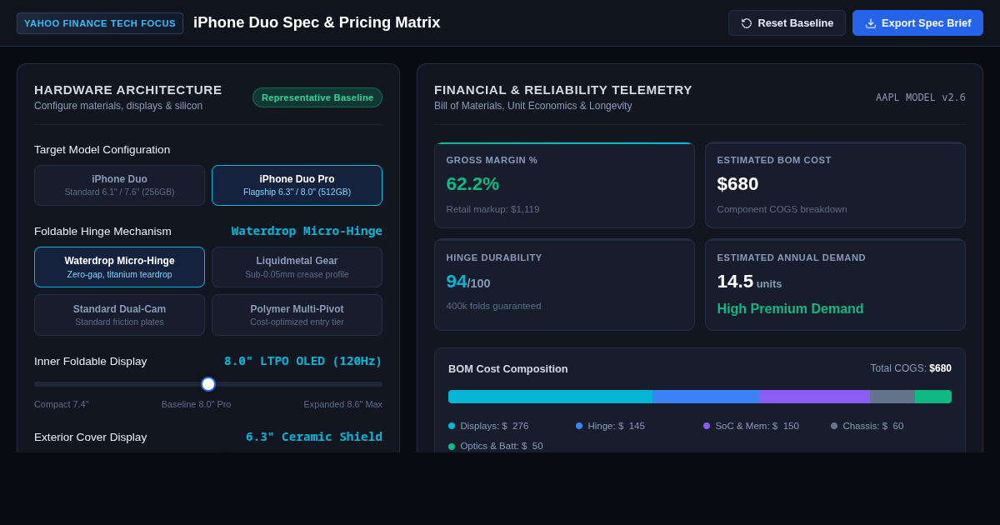Click the Estimated BOM Cost card
Viewport: 1000px width, 525px height.
tap(835, 185)
